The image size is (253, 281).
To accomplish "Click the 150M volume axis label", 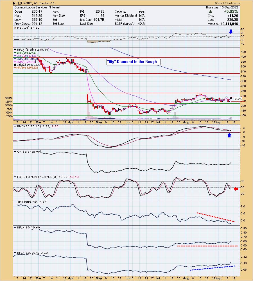I will tap(9, 98).
